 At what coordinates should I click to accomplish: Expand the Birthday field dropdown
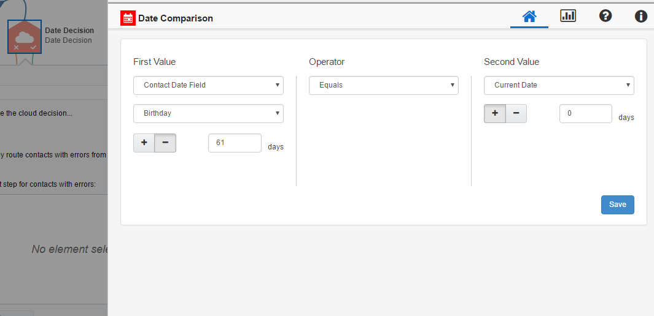[208, 113]
